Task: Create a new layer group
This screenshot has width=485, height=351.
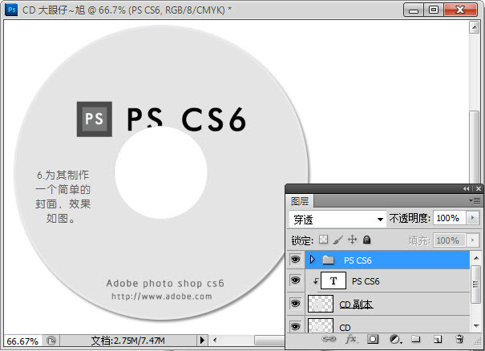Action: pos(416,340)
